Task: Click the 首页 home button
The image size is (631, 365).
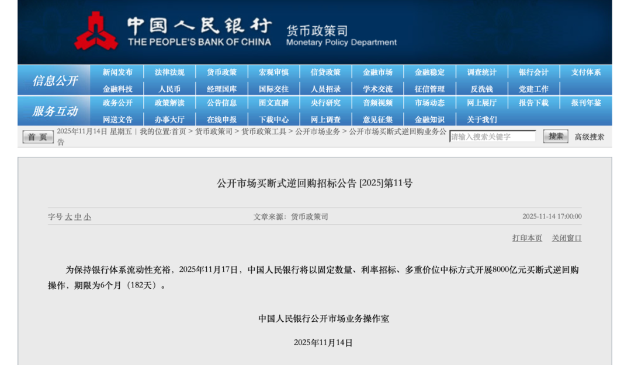Action: click(38, 137)
